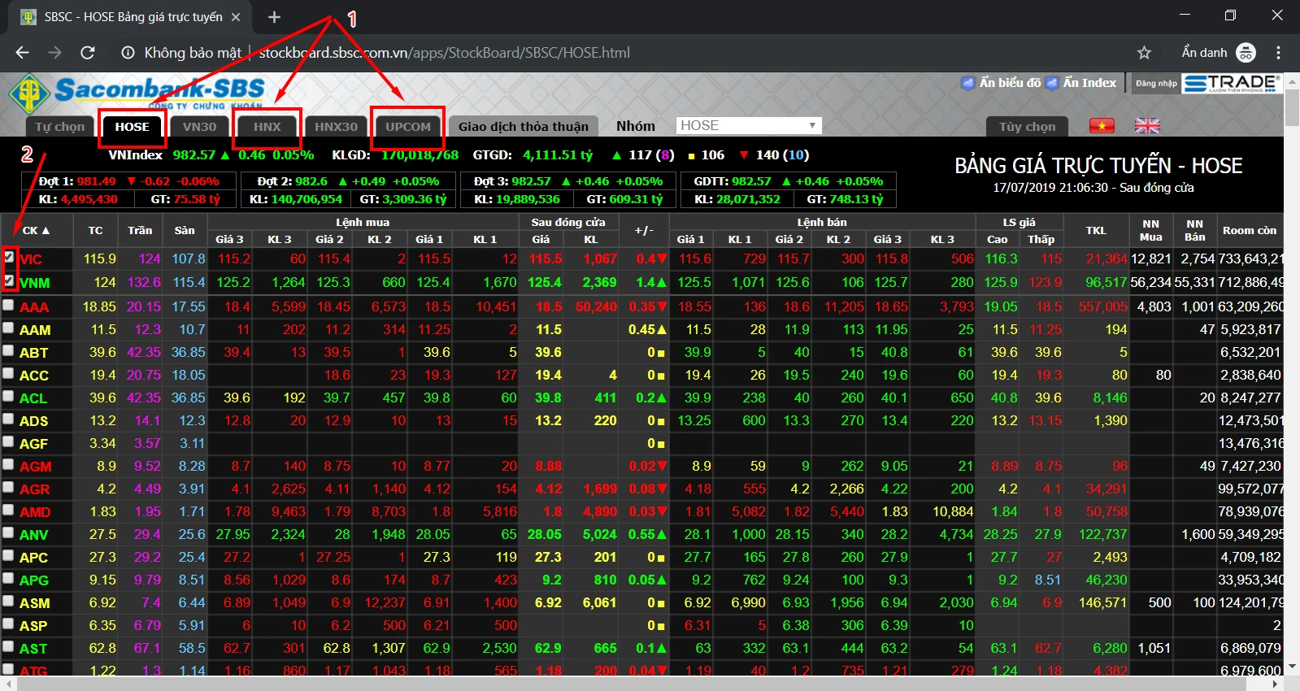
Task: Click the STRADE logo
Action: (x=1231, y=83)
